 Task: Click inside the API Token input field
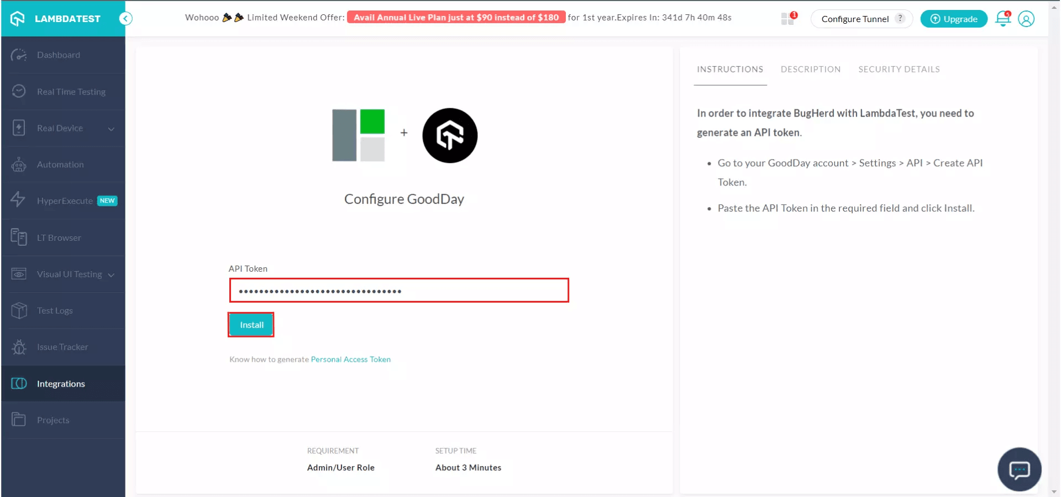point(399,290)
